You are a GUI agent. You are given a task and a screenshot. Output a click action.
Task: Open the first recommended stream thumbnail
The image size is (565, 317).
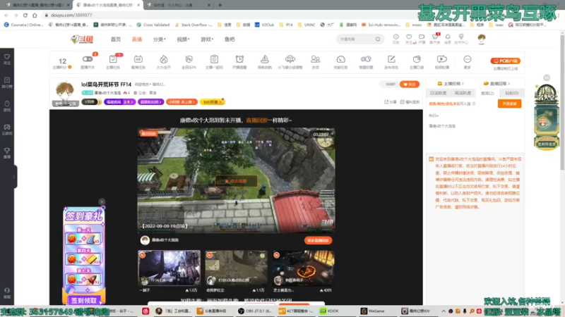(x=169, y=268)
